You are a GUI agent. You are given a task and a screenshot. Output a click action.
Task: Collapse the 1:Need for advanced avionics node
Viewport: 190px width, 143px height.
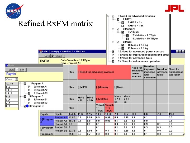(x=108, y=16)
